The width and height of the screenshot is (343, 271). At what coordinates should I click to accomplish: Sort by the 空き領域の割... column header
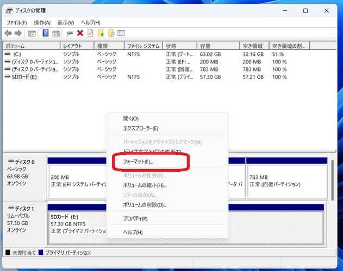pyautogui.click(x=290, y=46)
